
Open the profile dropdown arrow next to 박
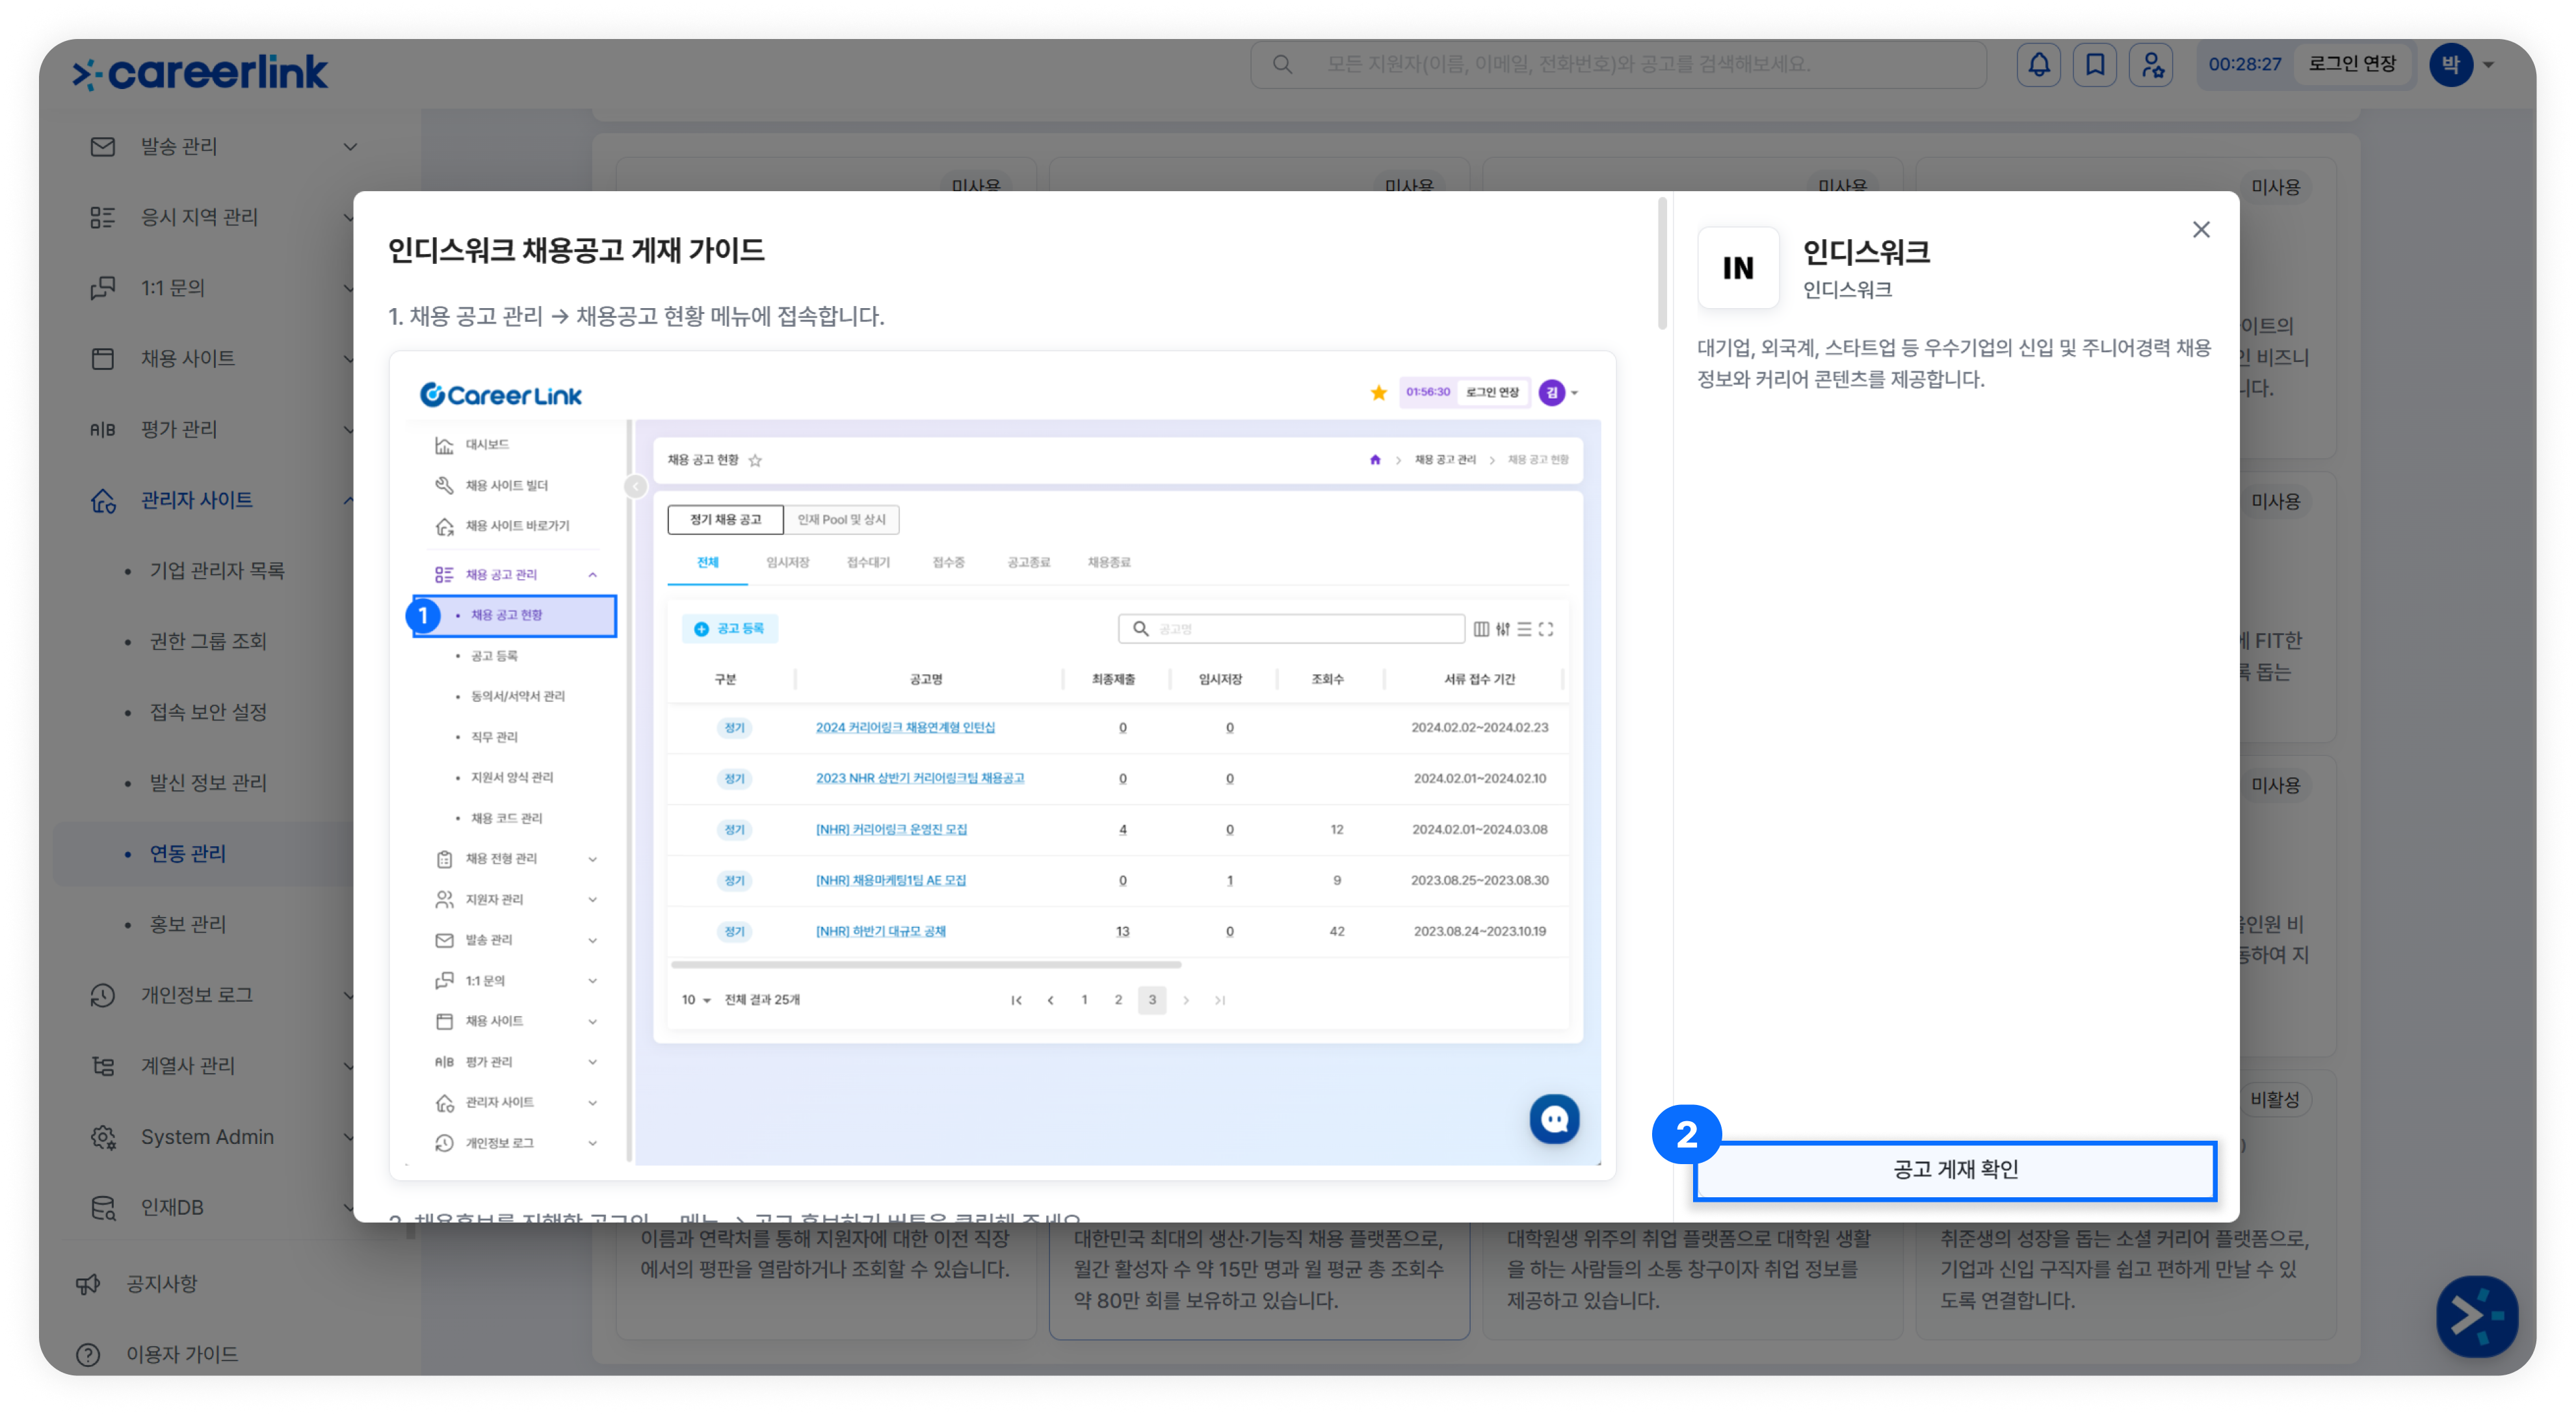(x=2488, y=65)
